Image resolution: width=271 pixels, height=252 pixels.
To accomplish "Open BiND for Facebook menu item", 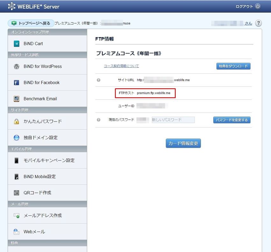I will click(47, 82).
